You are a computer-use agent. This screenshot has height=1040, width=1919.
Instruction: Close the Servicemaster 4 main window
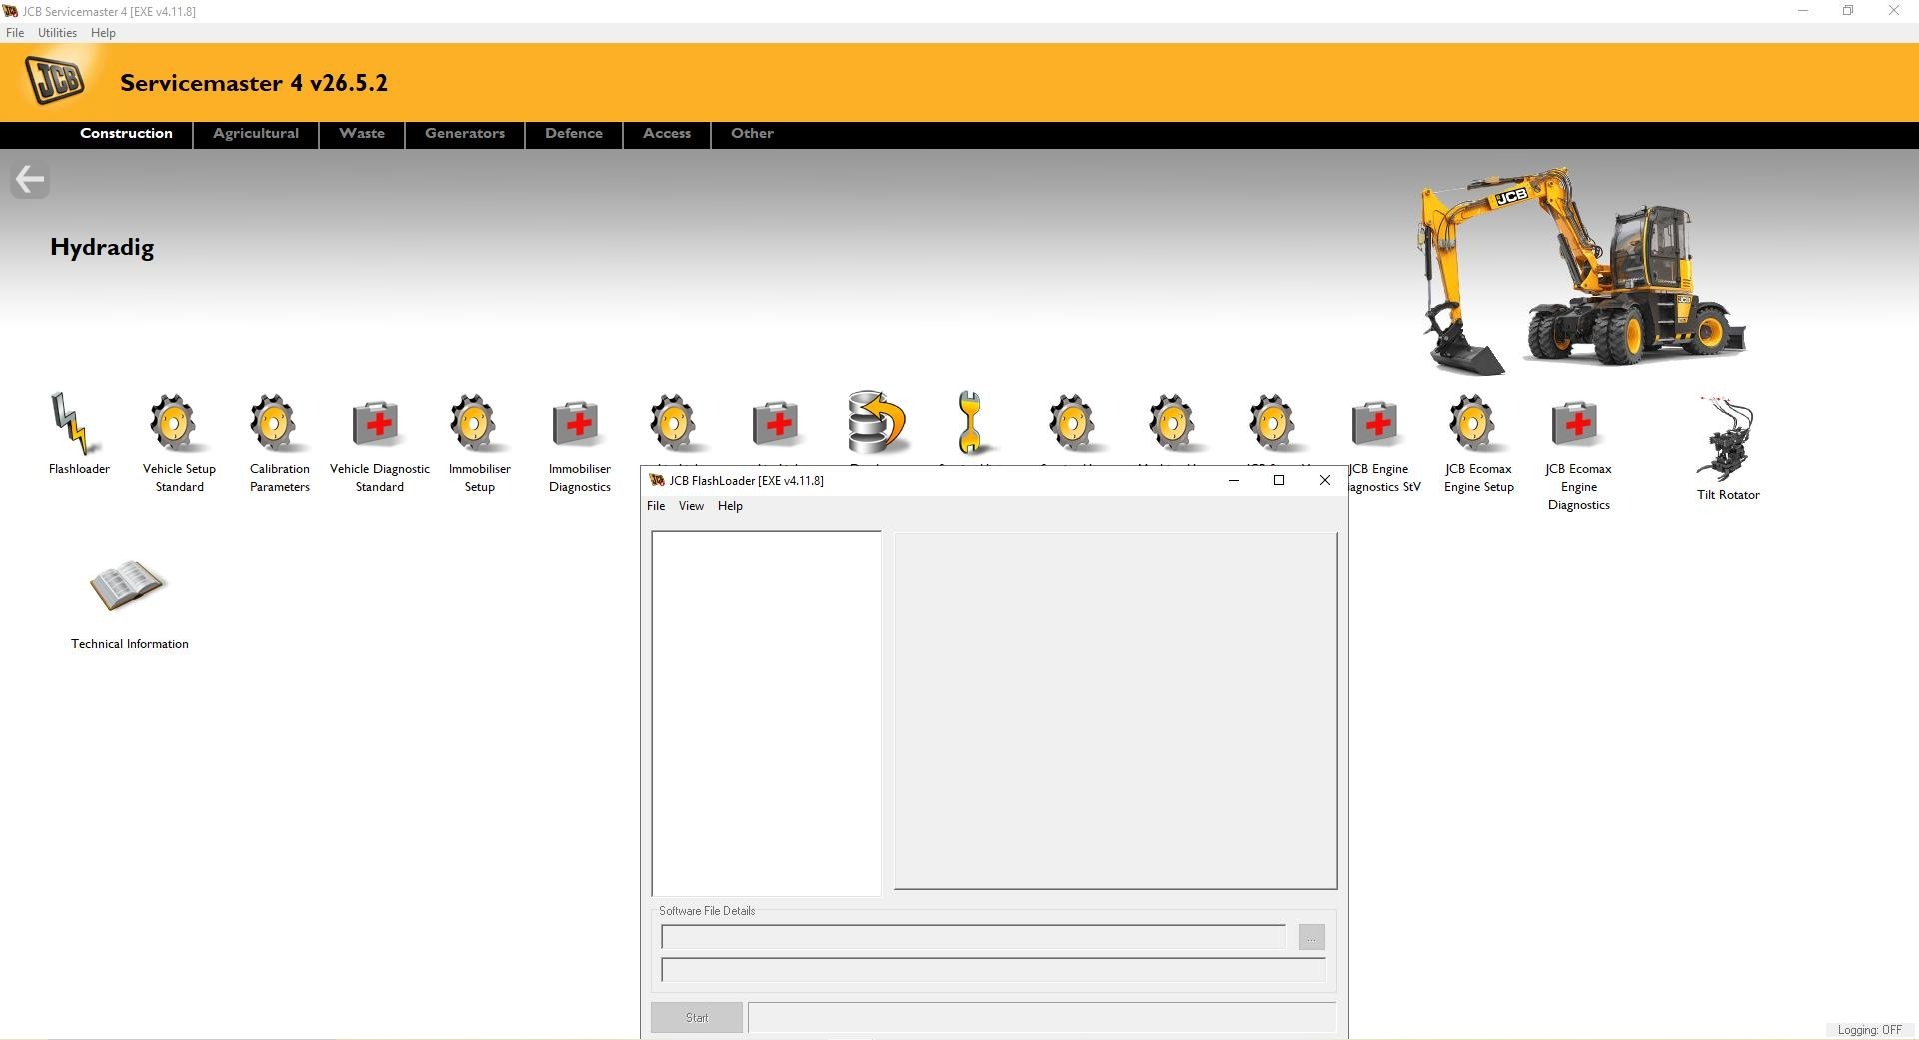(1894, 11)
